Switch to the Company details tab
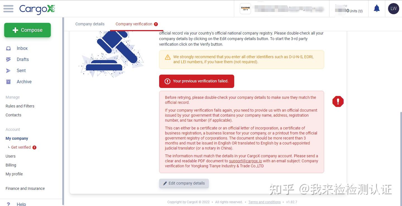This screenshot has width=402, height=206. click(90, 24)
